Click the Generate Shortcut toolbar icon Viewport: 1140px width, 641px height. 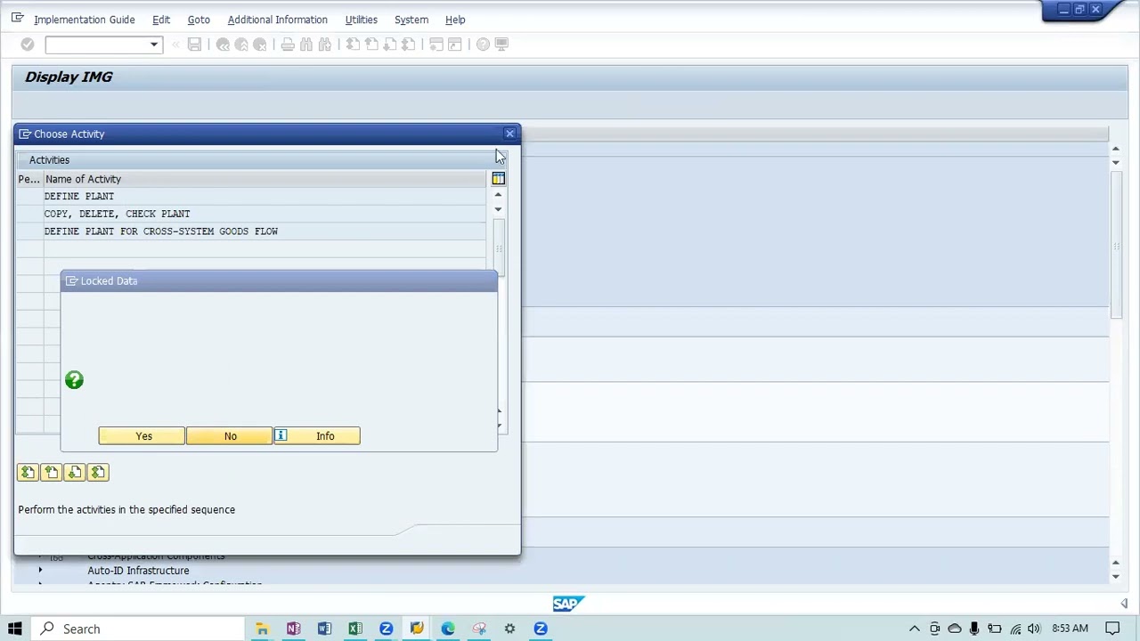455,45
